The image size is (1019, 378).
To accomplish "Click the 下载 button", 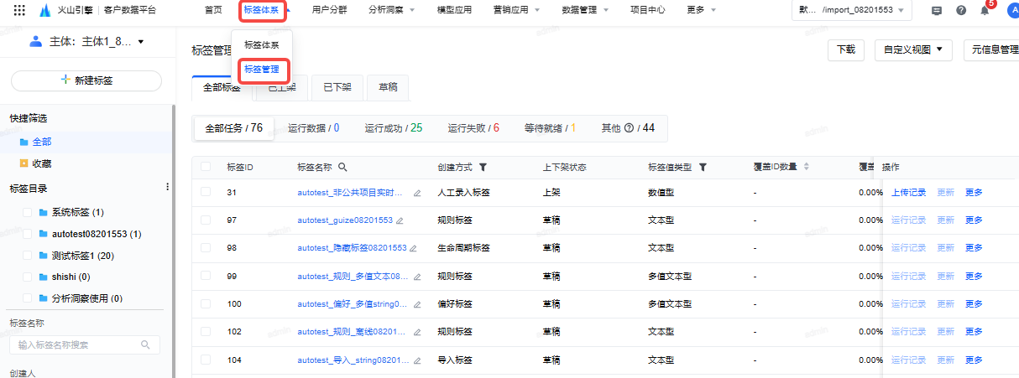I will (x=846, y=50).
